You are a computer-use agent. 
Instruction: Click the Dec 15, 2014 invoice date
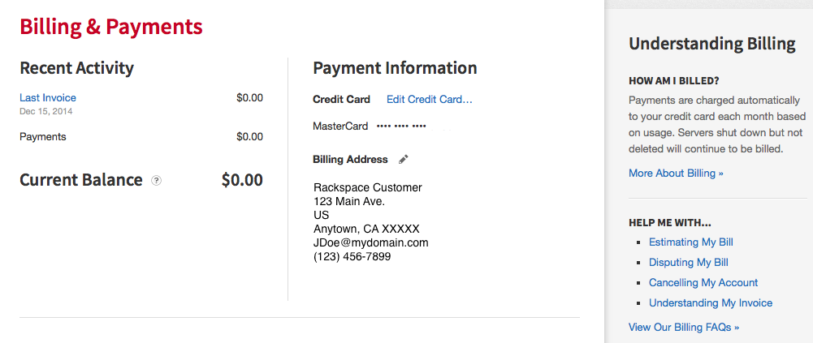coord(46,111)
